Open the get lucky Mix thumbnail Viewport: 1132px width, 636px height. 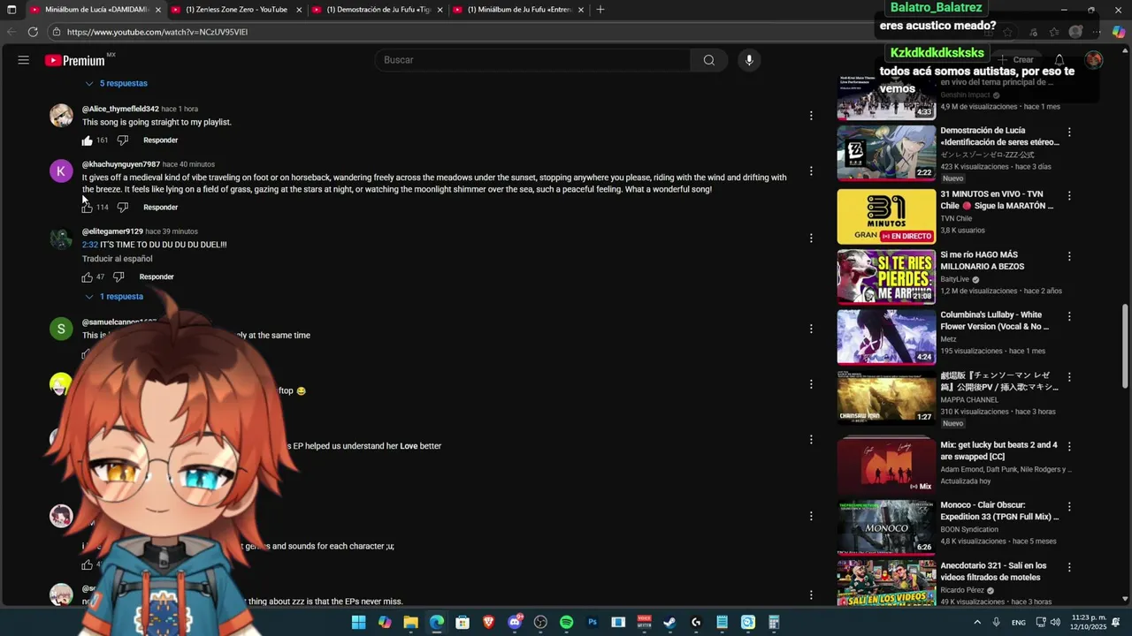886,466
